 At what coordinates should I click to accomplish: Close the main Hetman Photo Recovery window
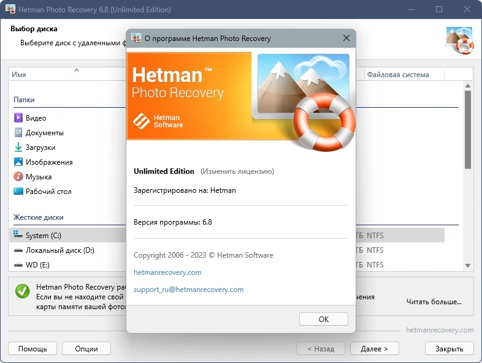467,9
